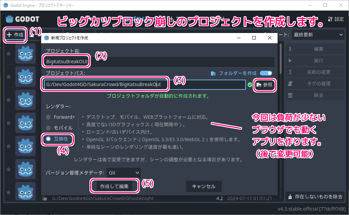Click the green path validation check icon

coord(250,85)
